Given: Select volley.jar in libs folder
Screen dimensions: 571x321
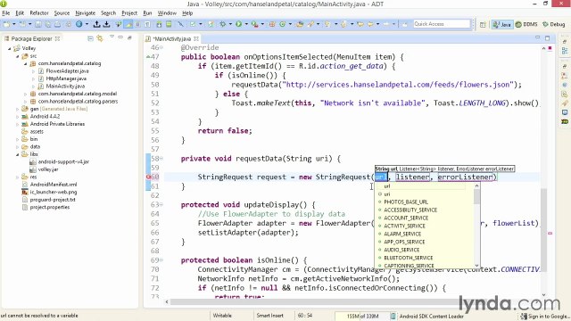Looking at the screenshot, I should [48, 169].
